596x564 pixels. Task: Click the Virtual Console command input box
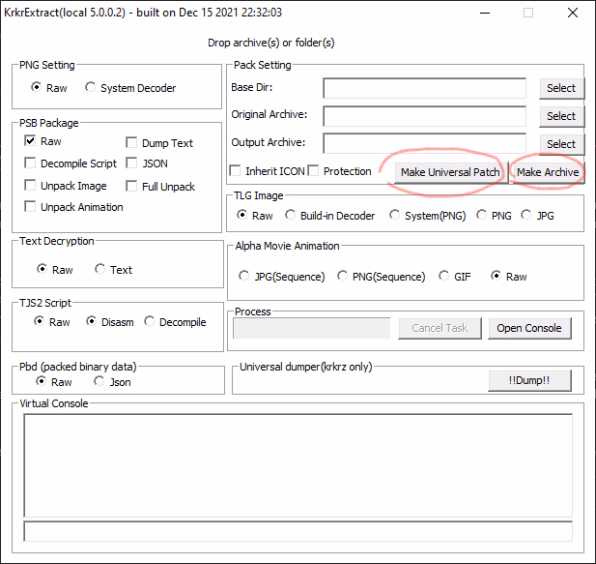pyautogui.click(x=298, y=531)
